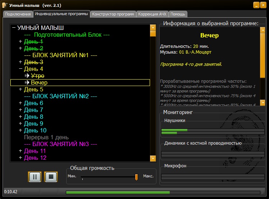This screenshot has height=199, width=269.
Task: Select the Вечер program row
Action: pos(80,83)
